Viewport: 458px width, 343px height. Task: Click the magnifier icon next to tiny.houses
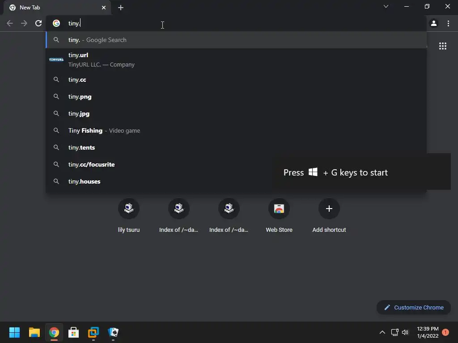coord(56,181)
